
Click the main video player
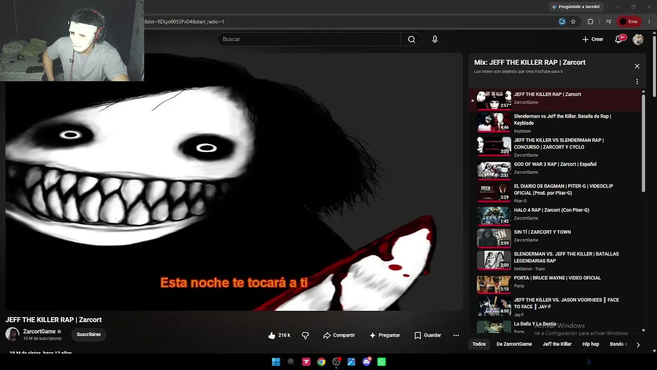click(234, 182)
